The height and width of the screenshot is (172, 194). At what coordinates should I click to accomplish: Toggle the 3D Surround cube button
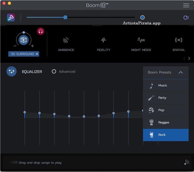(24, 40)
